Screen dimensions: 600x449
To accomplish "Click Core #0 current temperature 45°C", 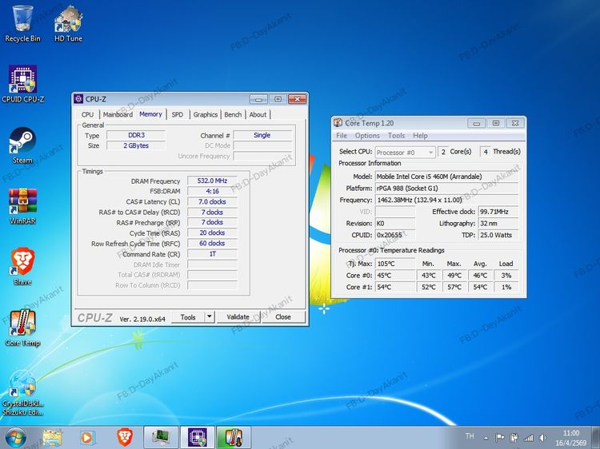I will 395,275.
